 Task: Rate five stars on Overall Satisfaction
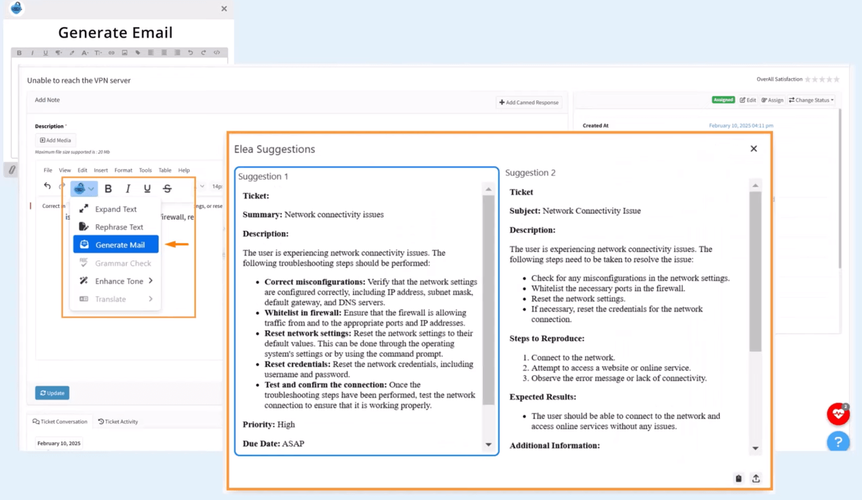pyautogui.click(x=836, y=79)
